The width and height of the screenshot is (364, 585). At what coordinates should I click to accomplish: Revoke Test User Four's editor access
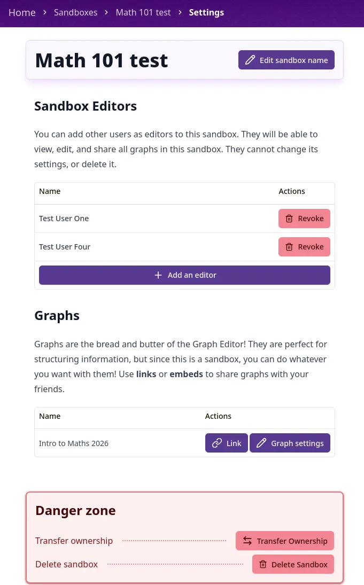304,247
